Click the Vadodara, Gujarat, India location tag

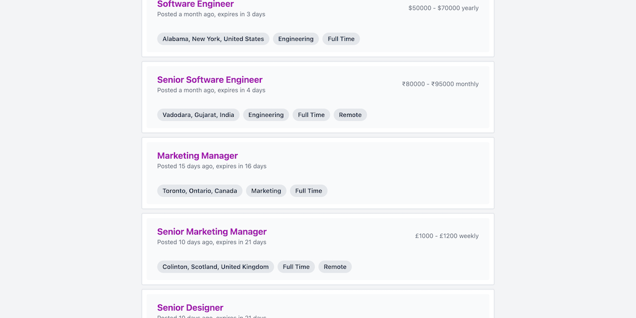pyautogui.click(x=198, y=115)
